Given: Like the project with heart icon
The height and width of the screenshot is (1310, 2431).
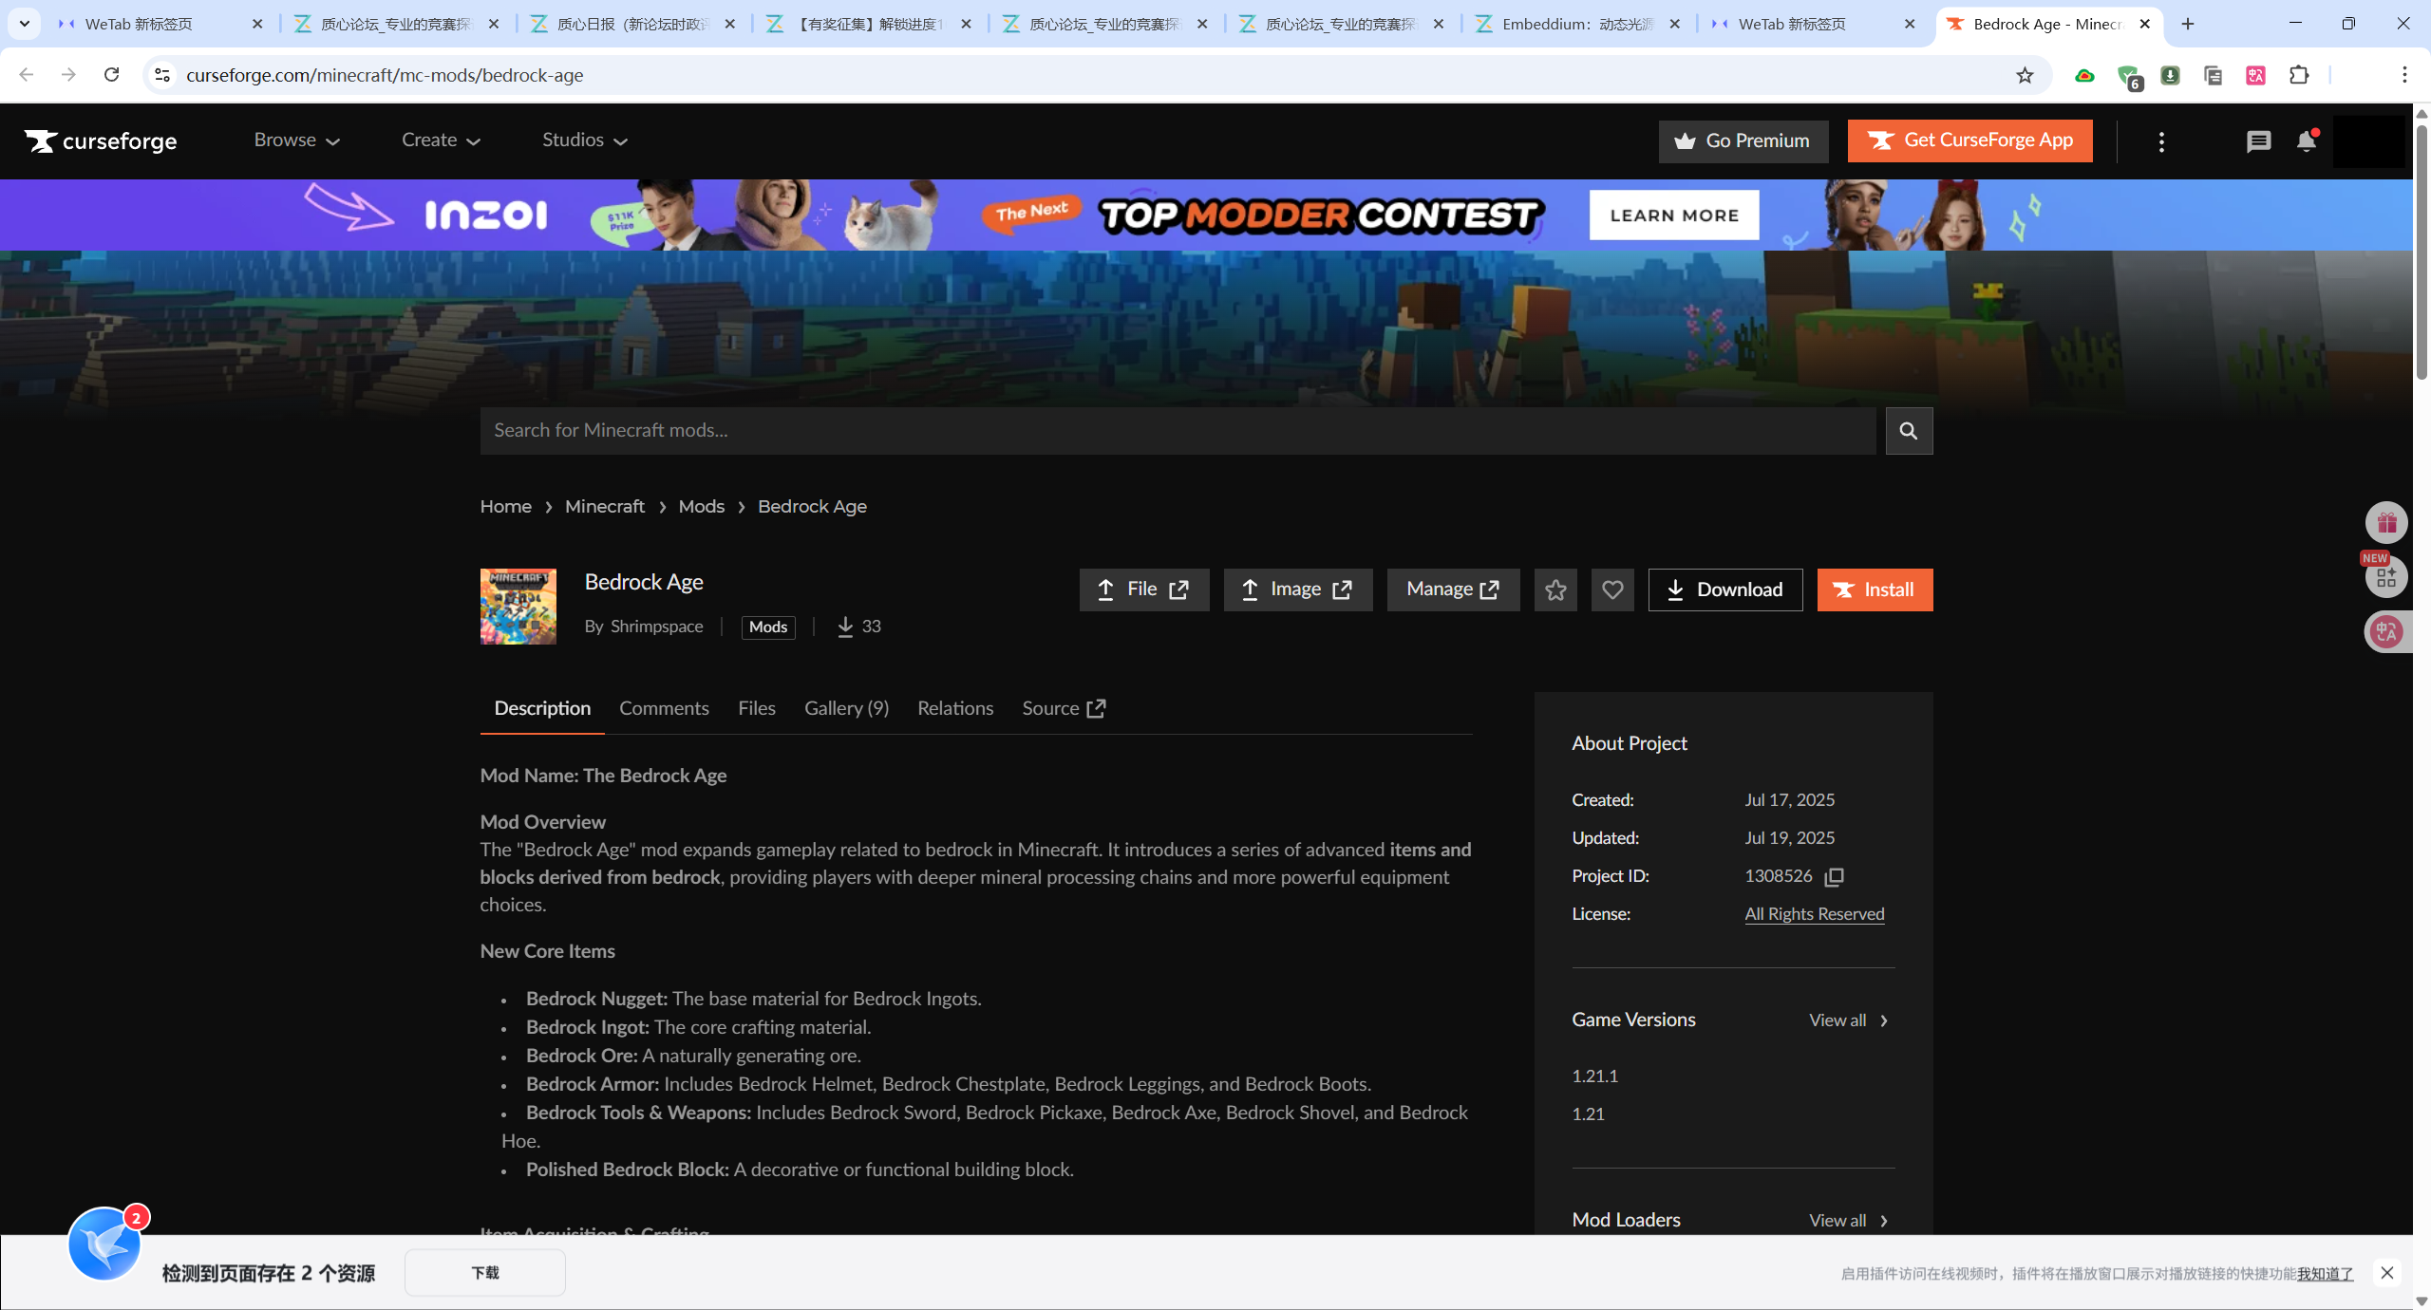Looking at the screenshot, I should click(x=1612, y=590).
